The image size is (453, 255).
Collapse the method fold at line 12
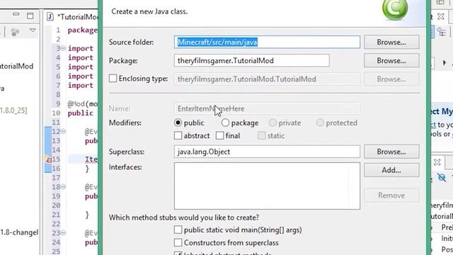(x=63, y=132)
